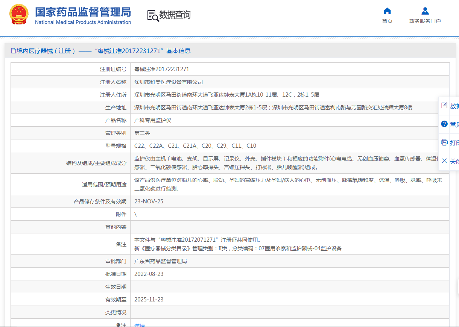Open 政务服务门户 user icon

[425, 11]
